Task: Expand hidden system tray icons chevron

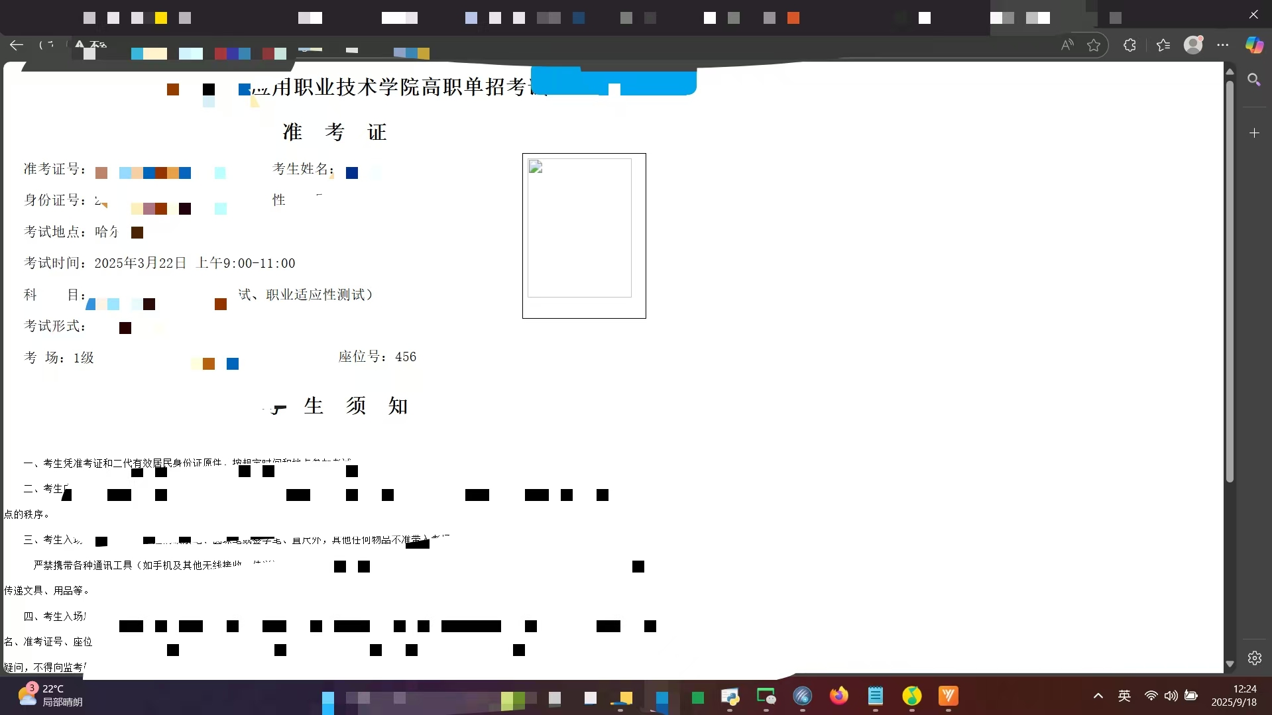Action: (x=1098, y=696)
